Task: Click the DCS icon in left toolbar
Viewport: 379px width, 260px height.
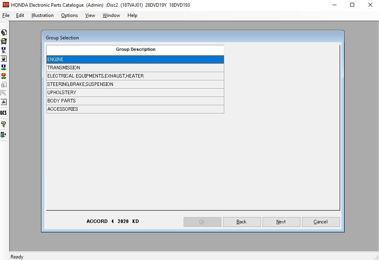Action: [x=4, y=113]
